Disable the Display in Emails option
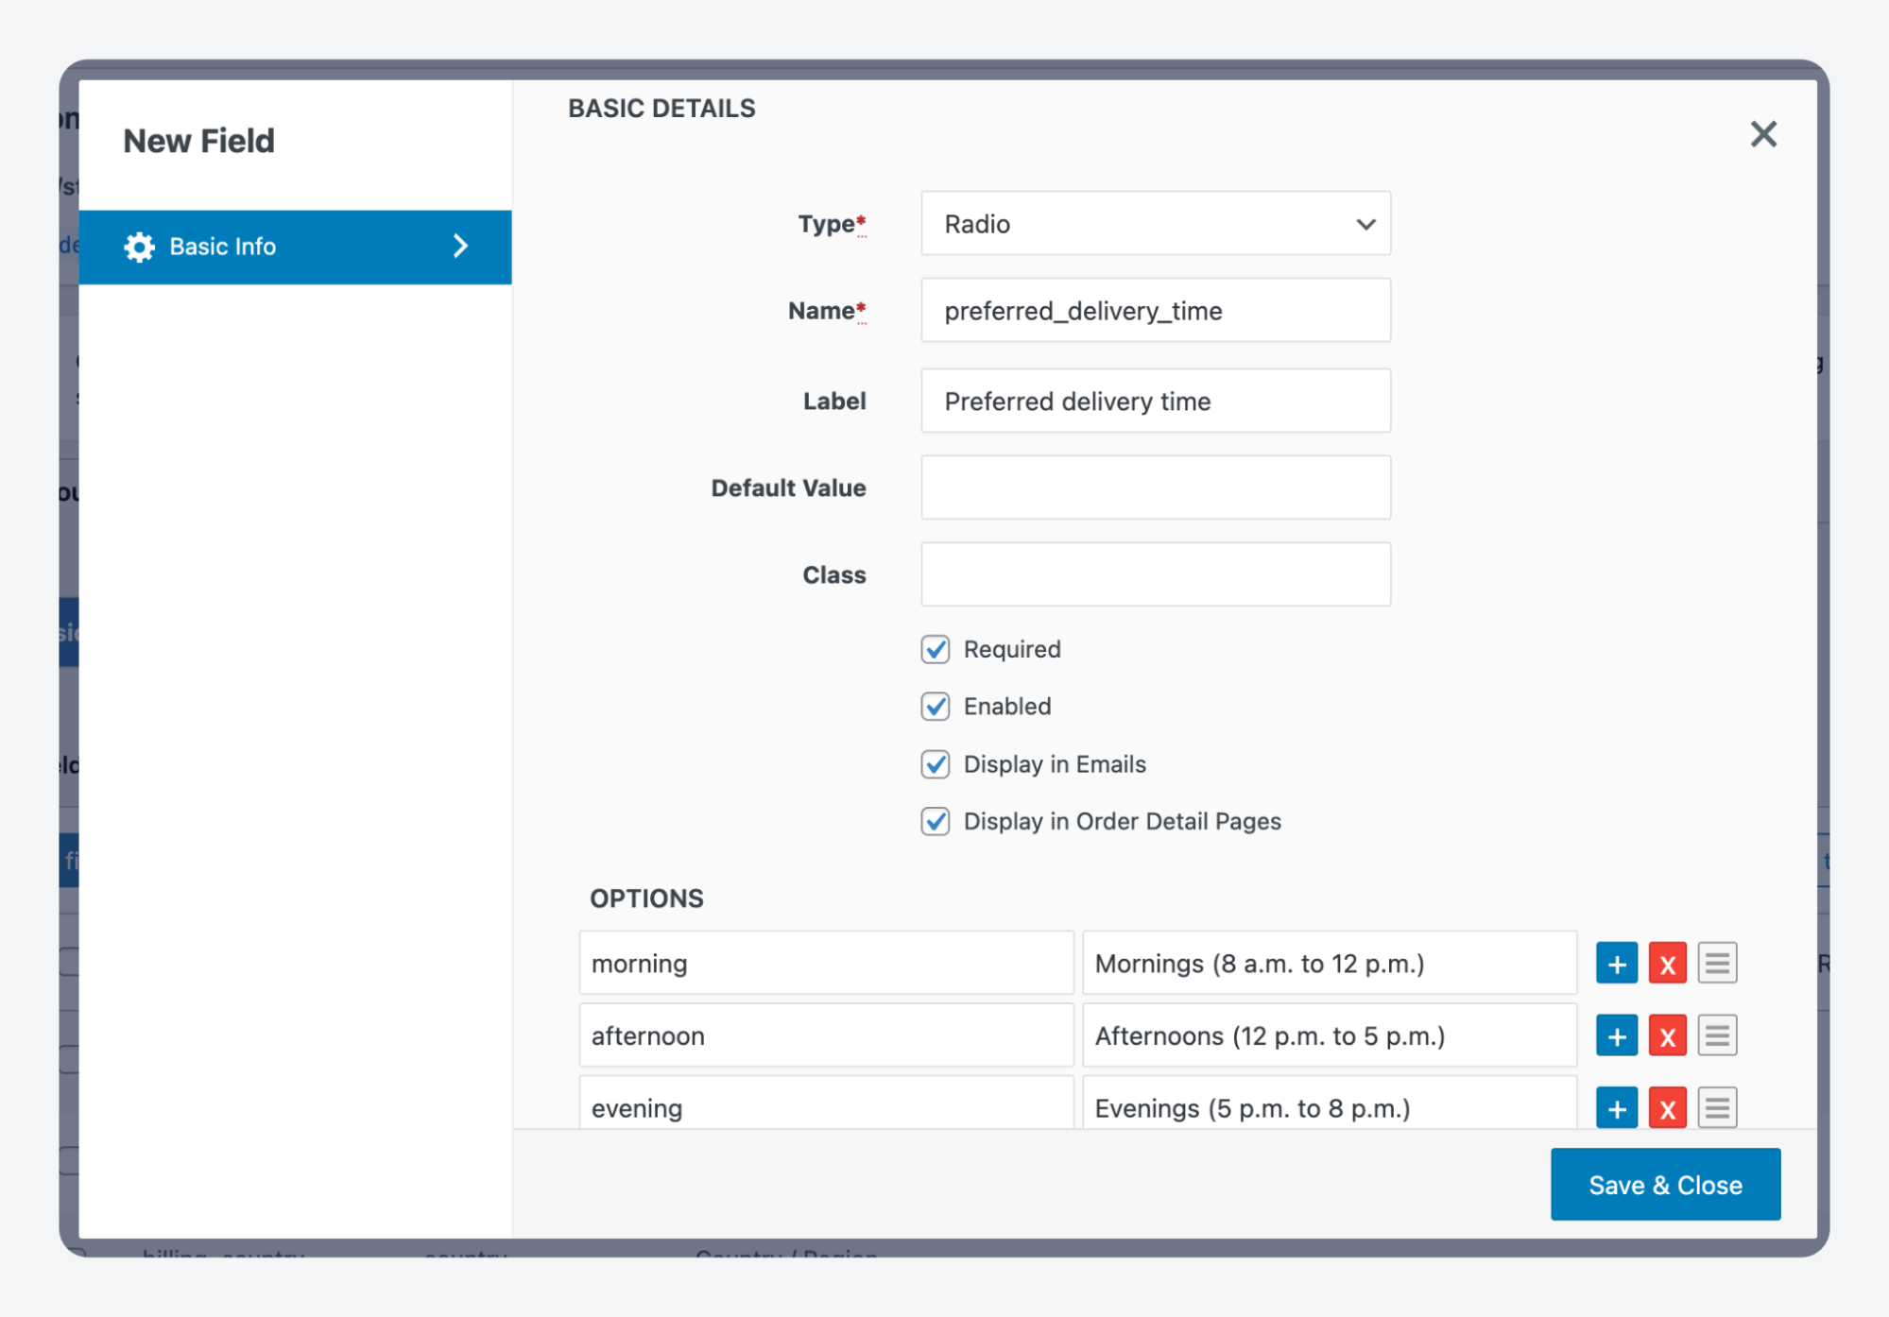Viewport: 1889px width, 1317px height. (x=935, y=764)
